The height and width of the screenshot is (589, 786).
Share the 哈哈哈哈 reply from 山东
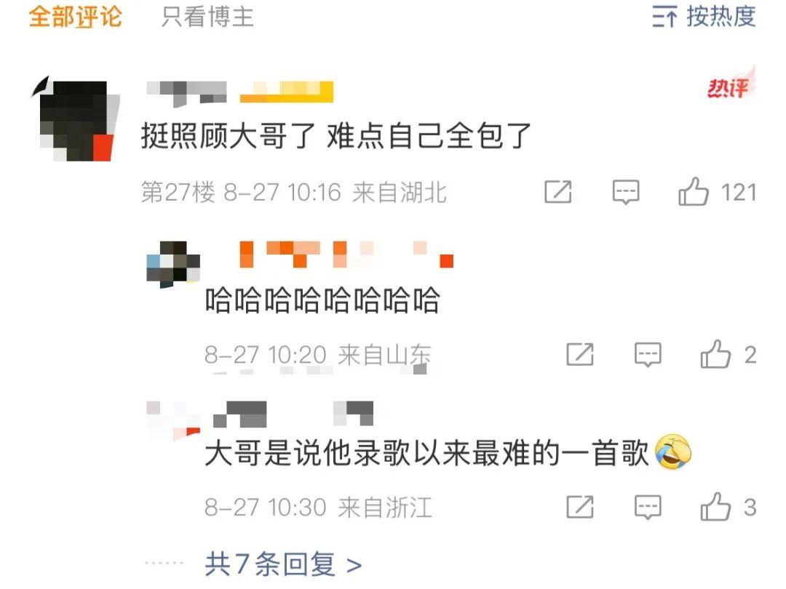[580, 355]
